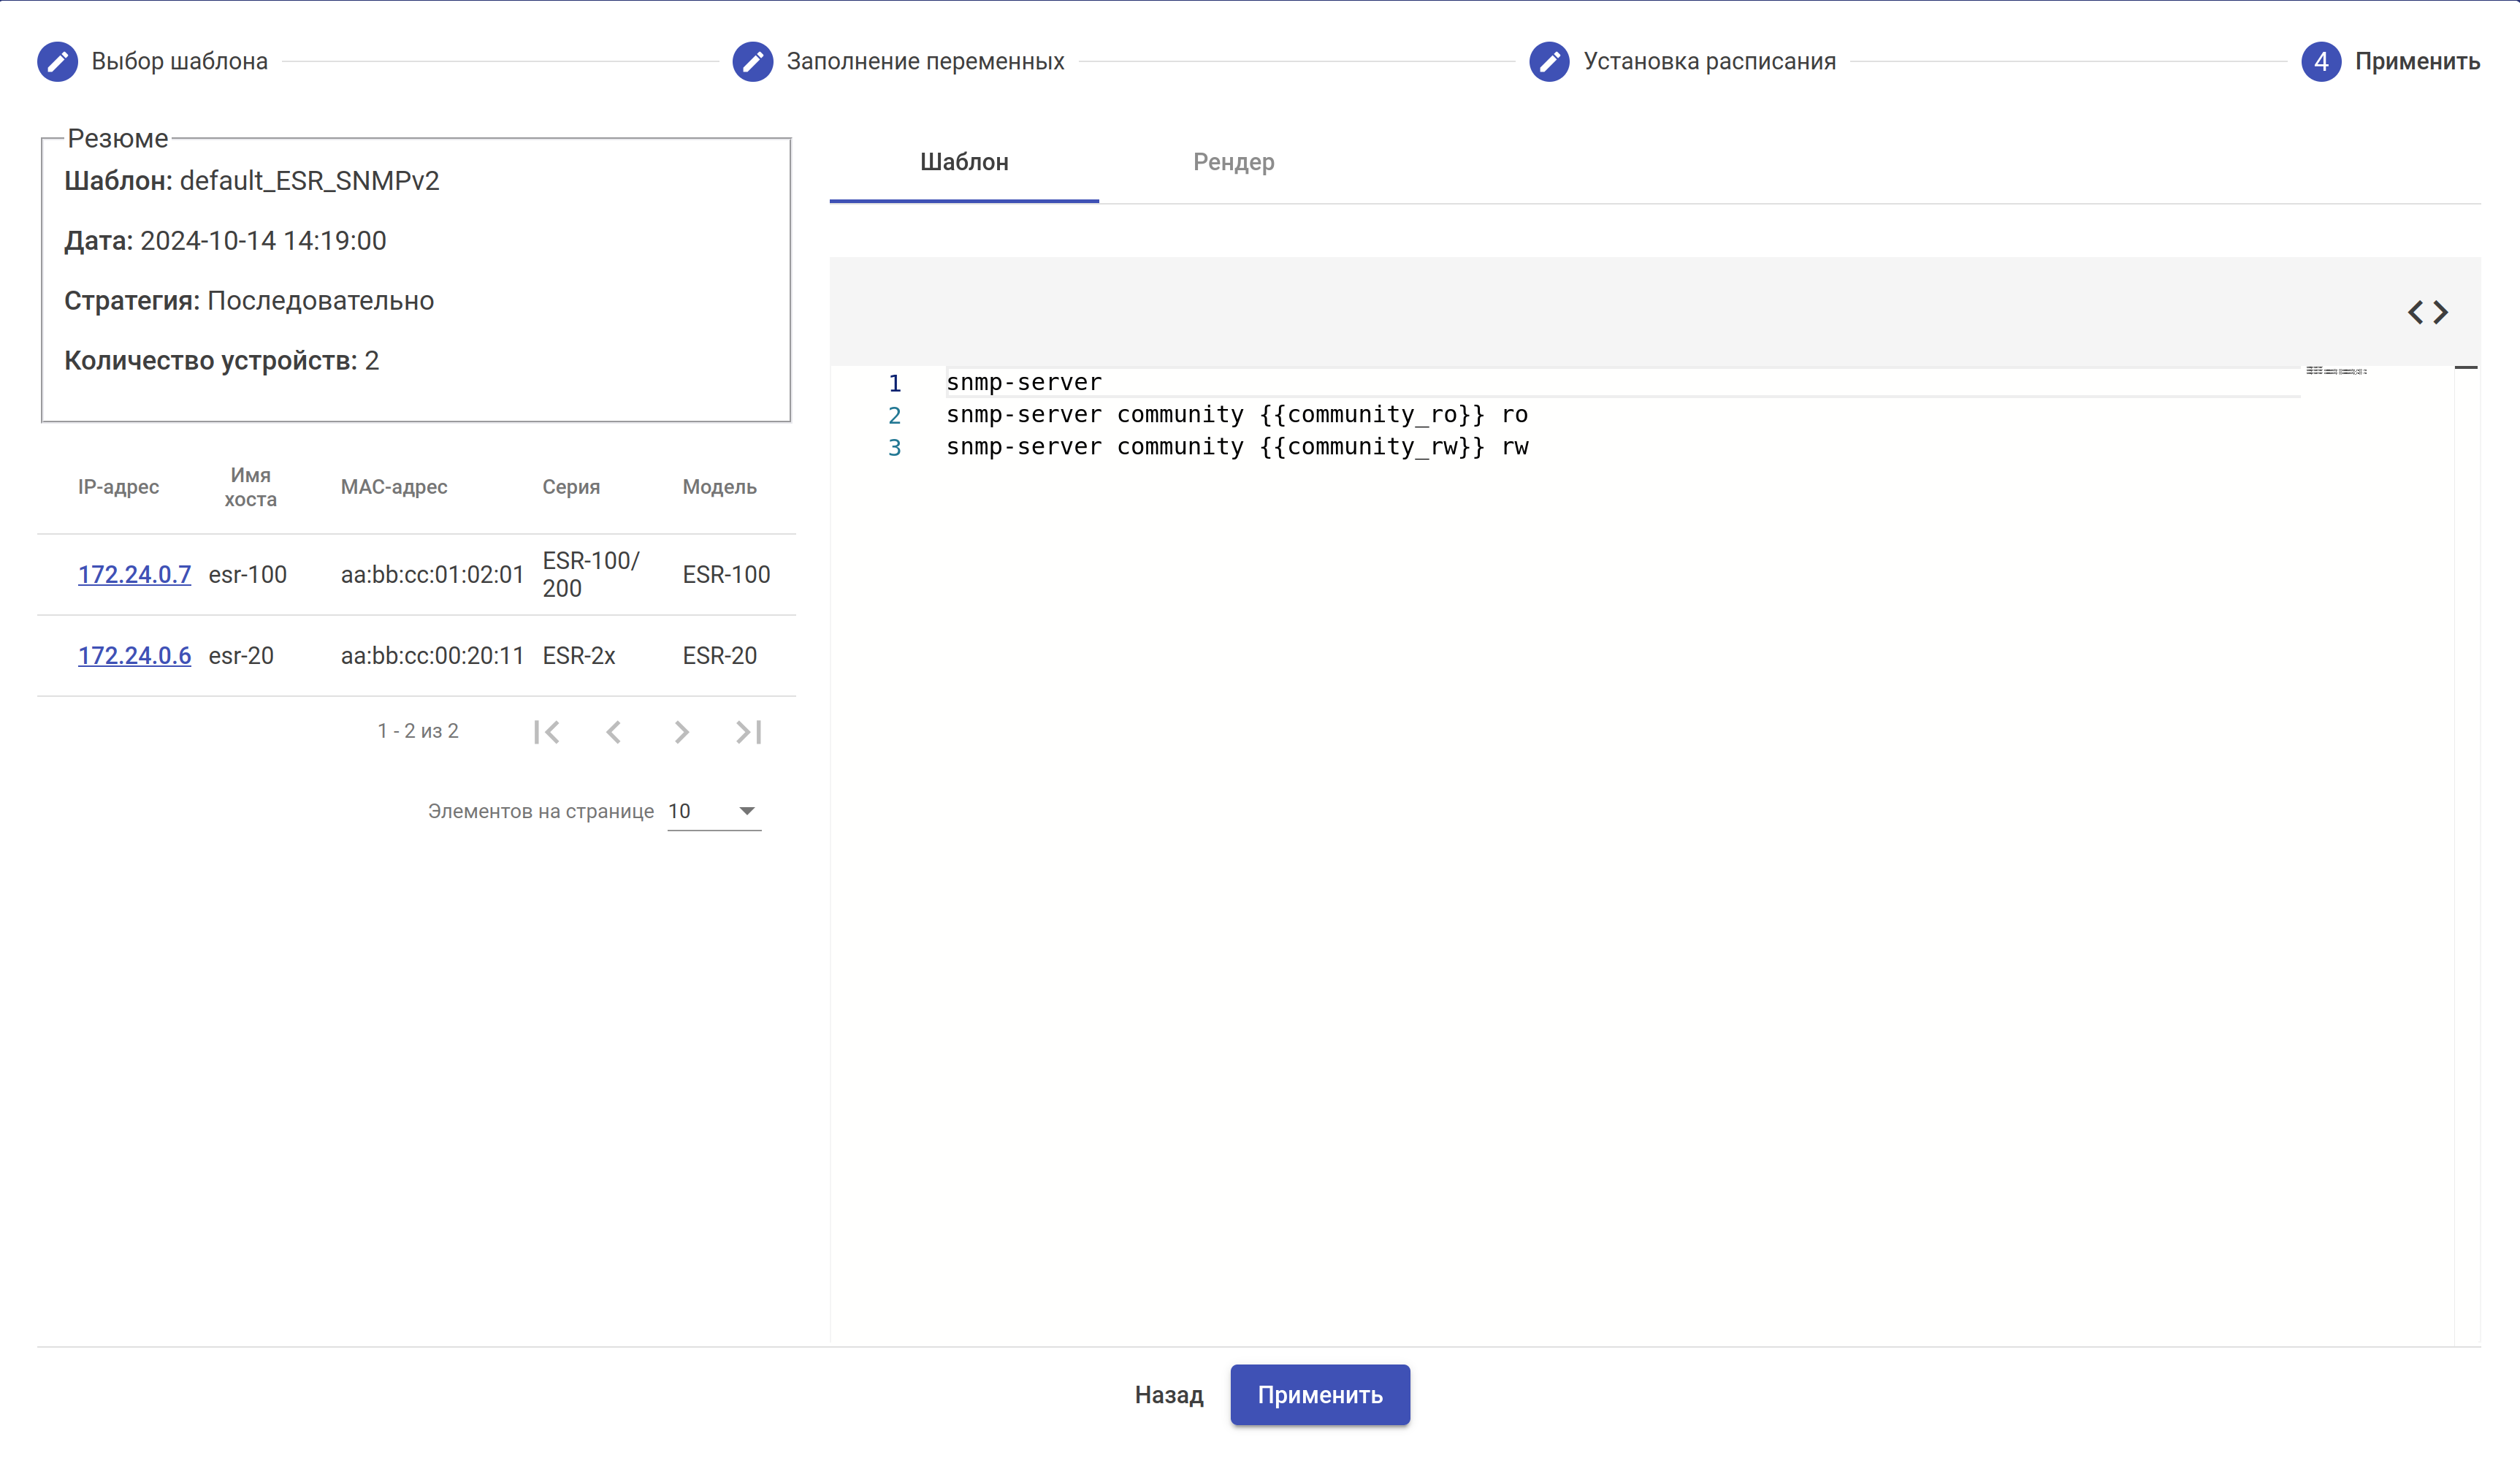Open the 172.24.0.6 device link

(134, 655)
